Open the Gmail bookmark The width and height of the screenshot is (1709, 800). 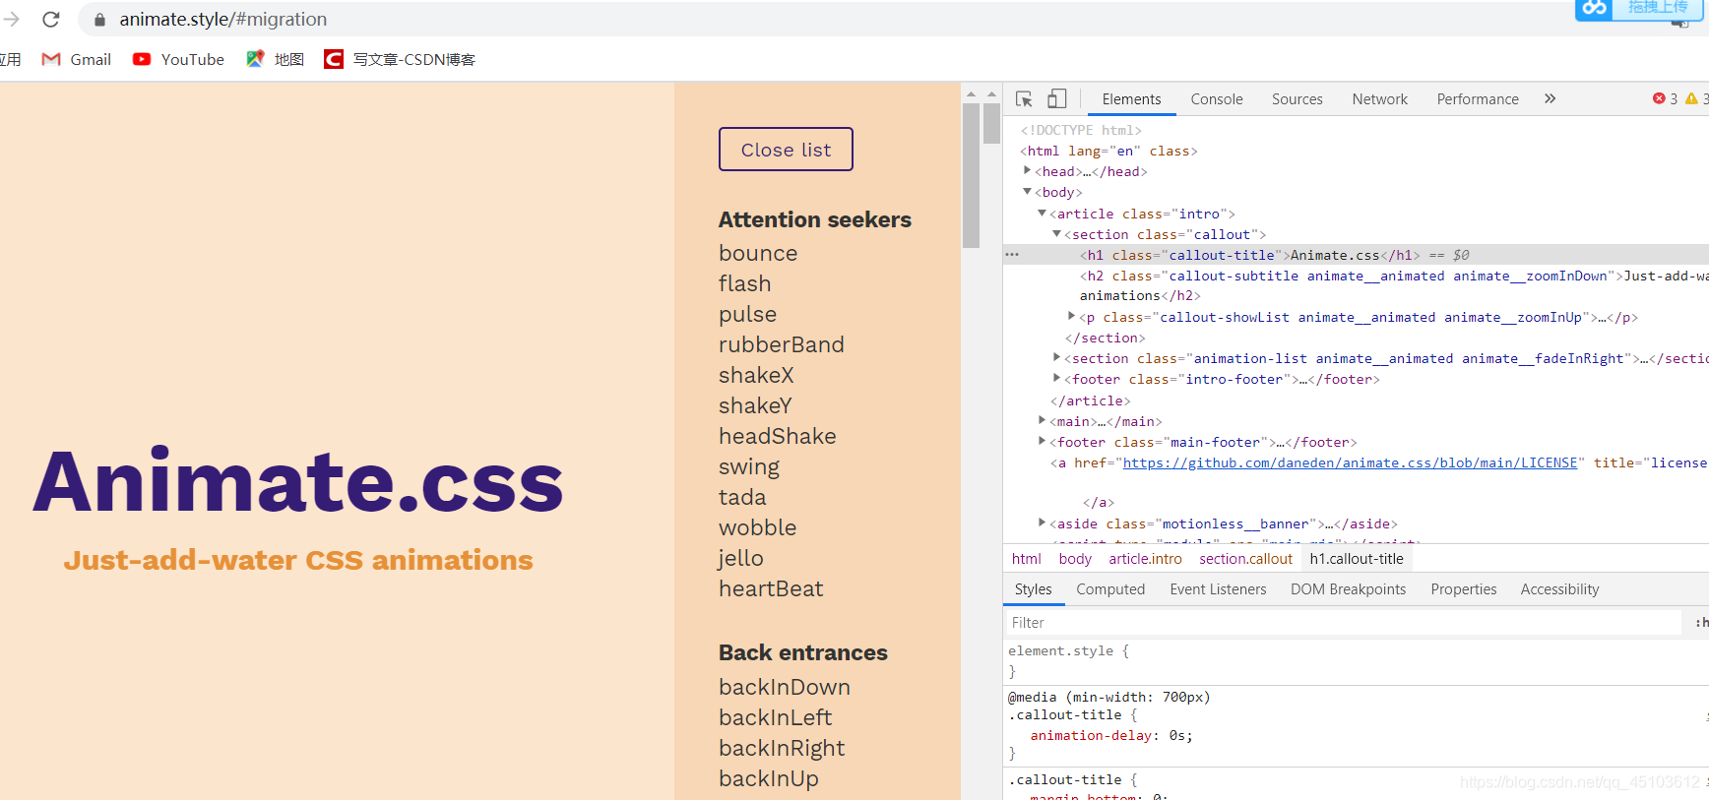(76, 59)
